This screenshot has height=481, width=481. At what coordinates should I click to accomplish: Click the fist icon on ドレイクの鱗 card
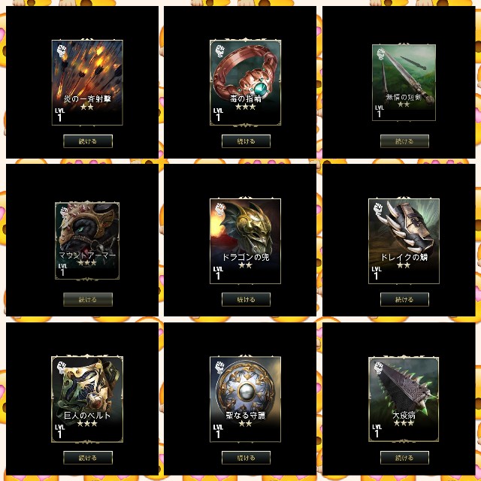click(379, 209)
